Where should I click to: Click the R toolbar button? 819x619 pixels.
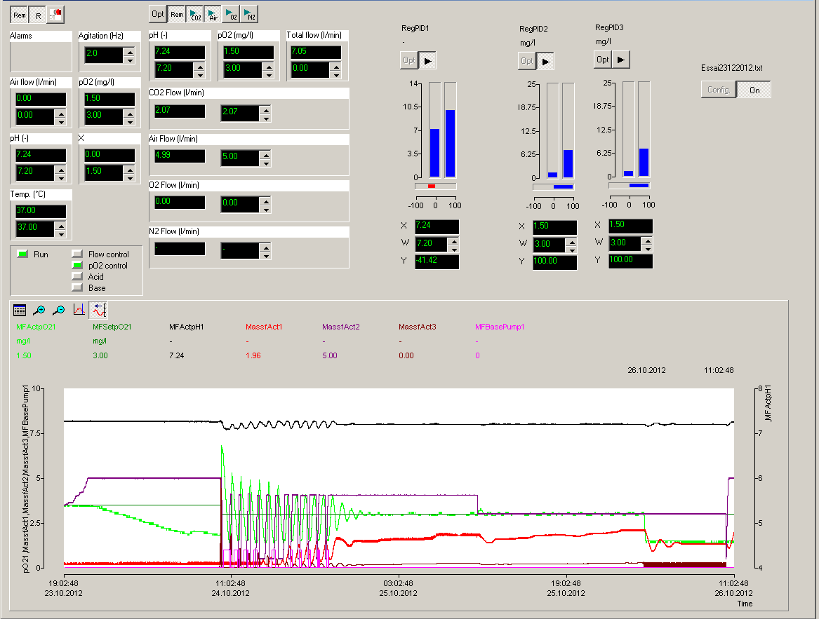(x=38, y=15)
